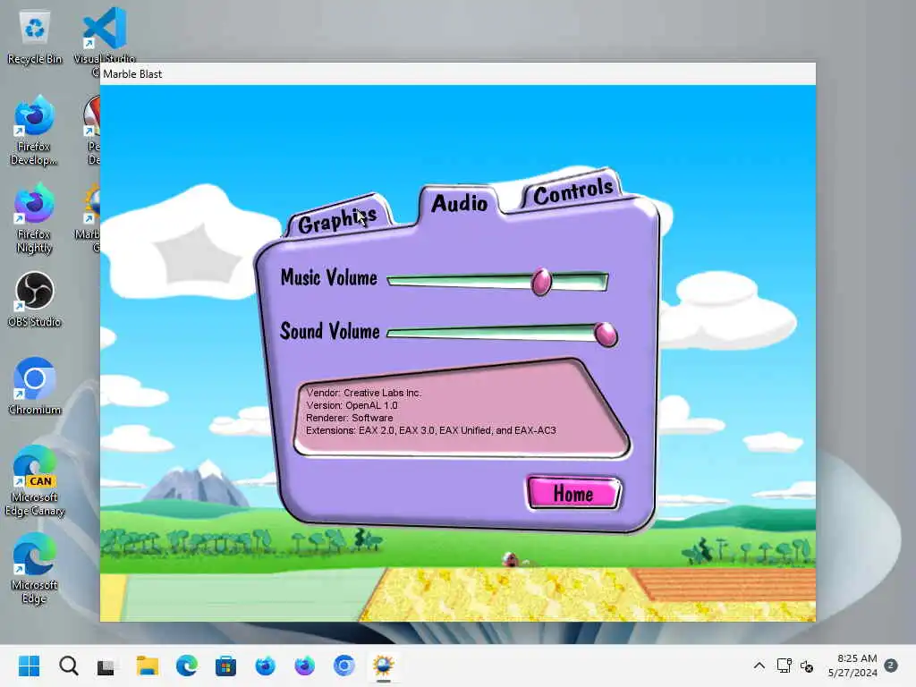Open Visual Studio Code desktop shortcut
The image size is (916, 687).
coord(105,37)
